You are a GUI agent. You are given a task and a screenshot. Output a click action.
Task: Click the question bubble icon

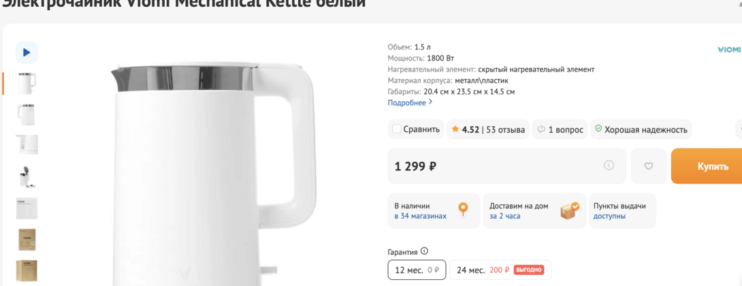(541, 130)
